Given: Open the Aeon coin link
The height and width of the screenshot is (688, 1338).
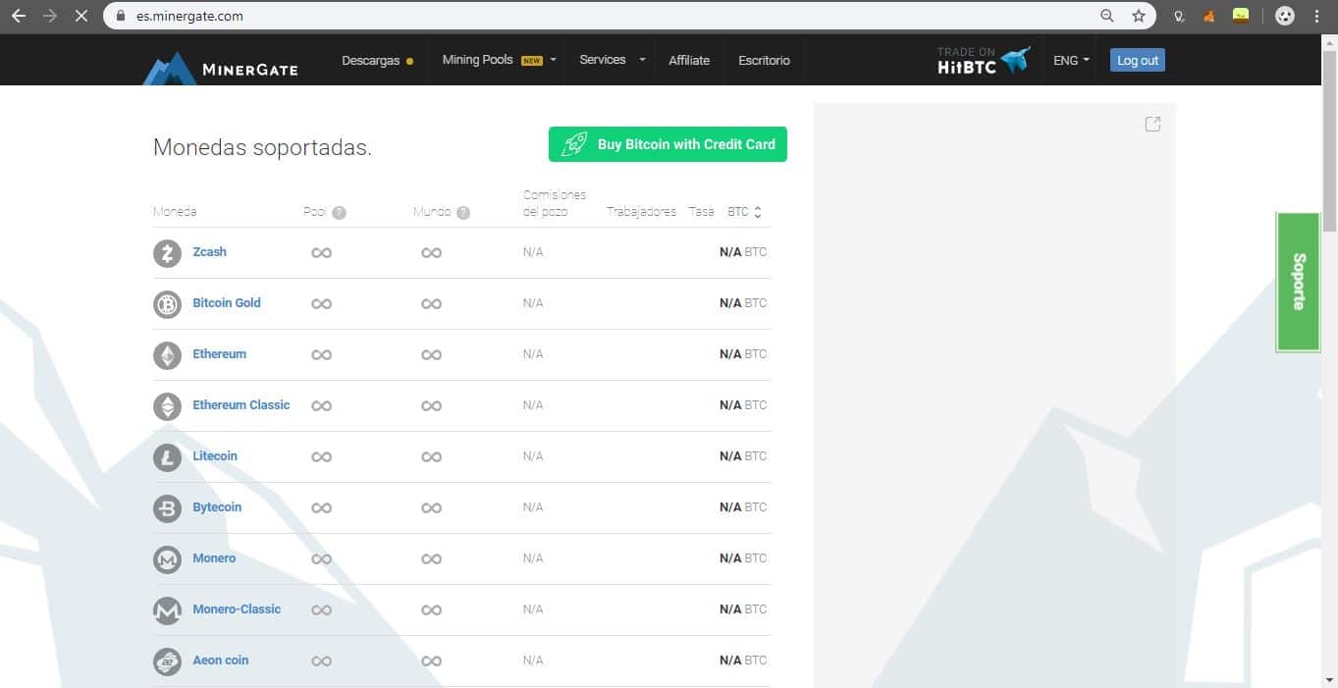Looking at the screenshot, I should (x=221, y=661).
